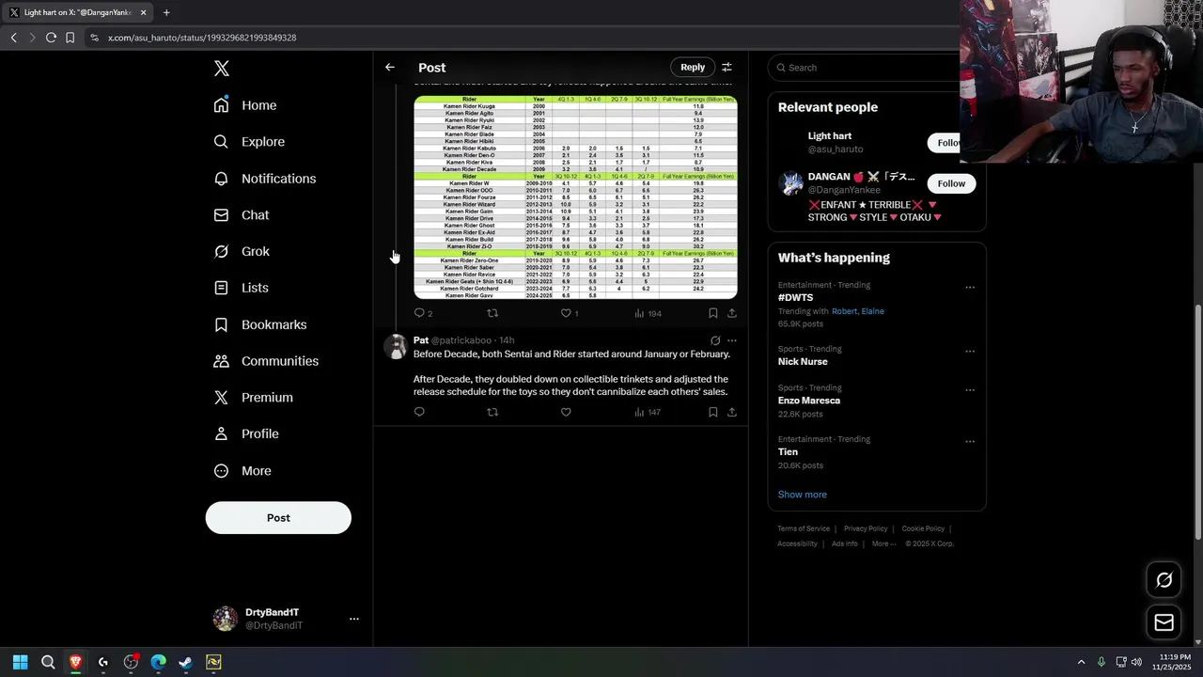Open Grok in the sidebar

242,252
